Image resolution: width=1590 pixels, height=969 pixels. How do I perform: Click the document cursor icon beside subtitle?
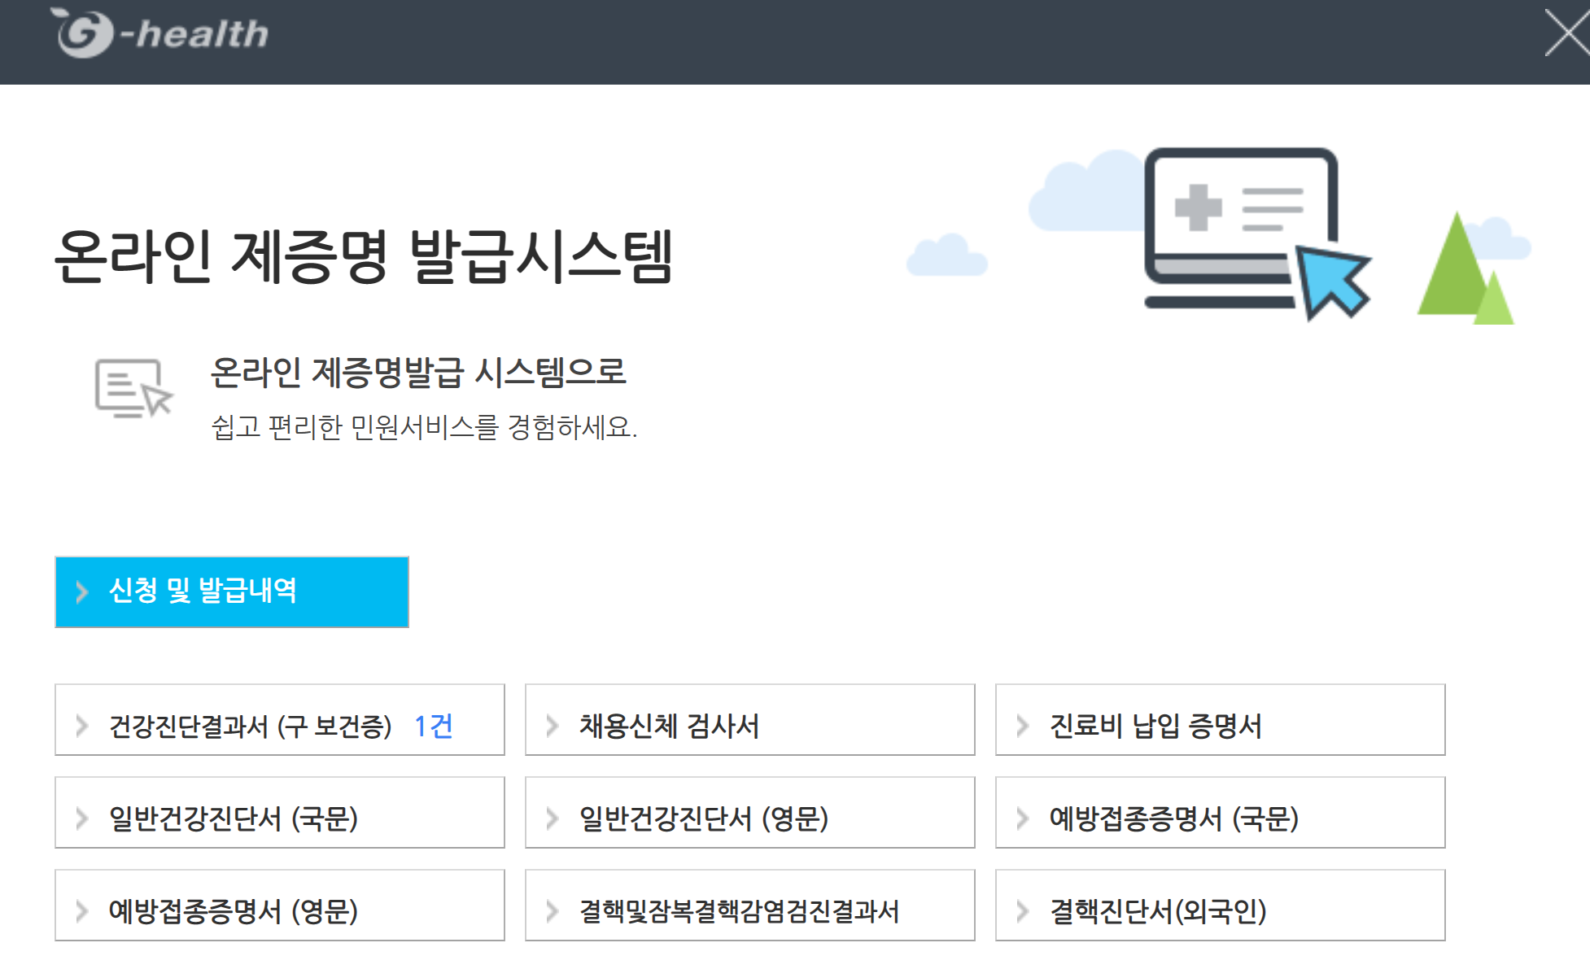(133, 388)
